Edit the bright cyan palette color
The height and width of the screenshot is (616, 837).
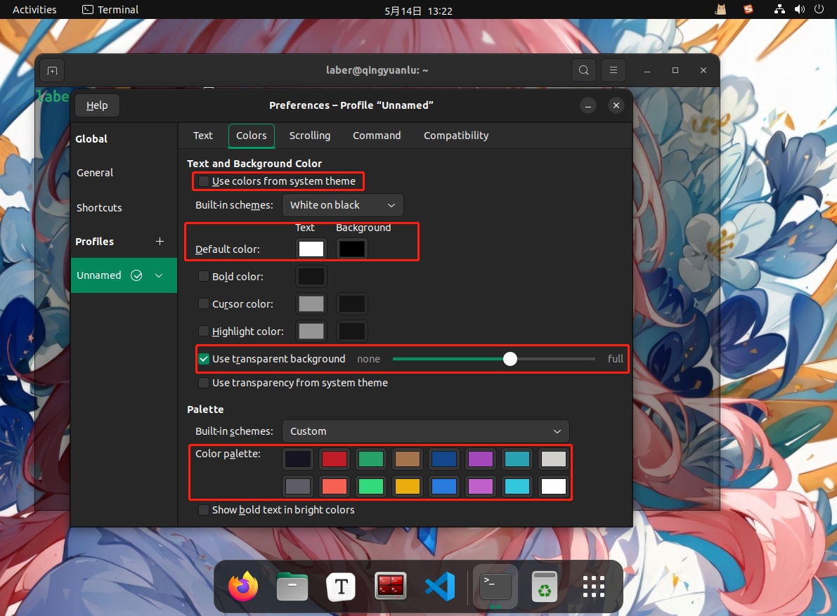tap(517, 486)
